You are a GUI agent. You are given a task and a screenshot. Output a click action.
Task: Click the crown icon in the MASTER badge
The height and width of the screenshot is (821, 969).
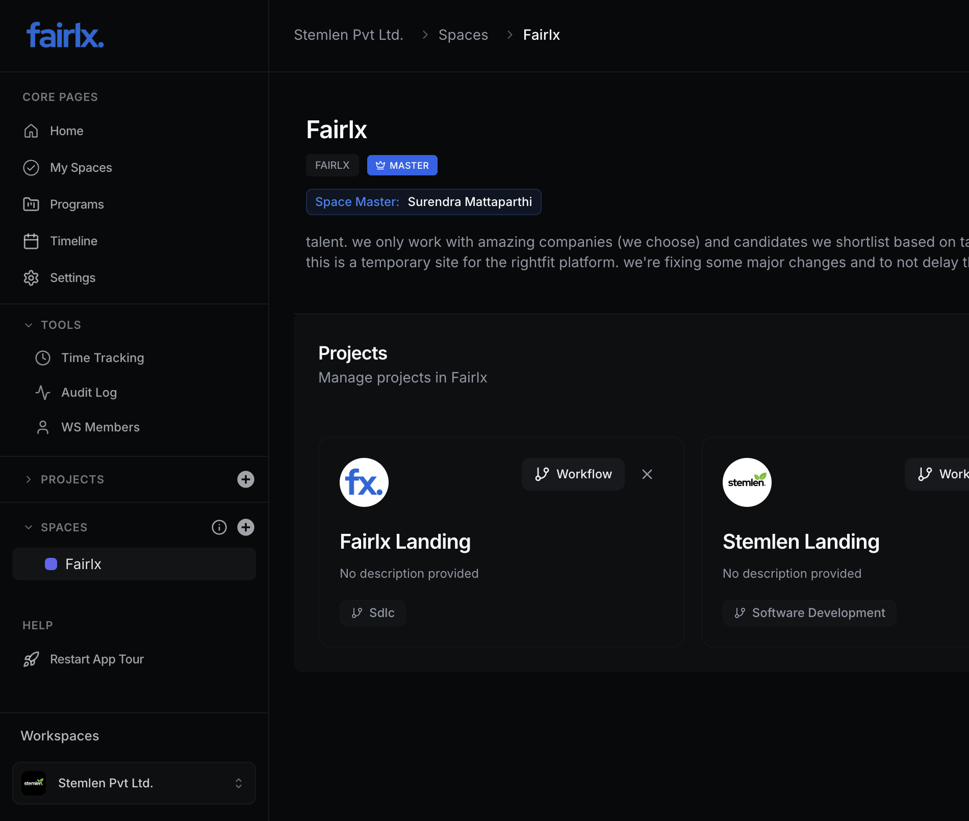point(380,165)
